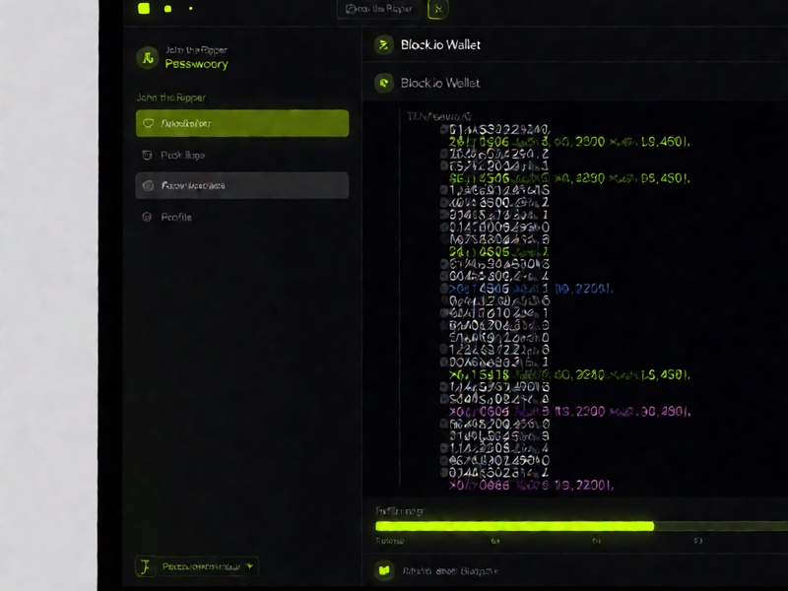Image resolution: width=788 pixels, height=591 pixels.
Task: Select the gray highlighted sidebar entry
Action: point(242,185)
